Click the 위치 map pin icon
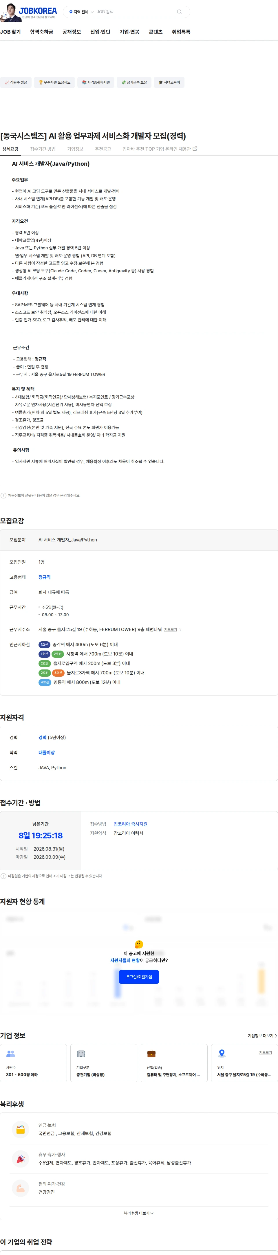This screenshot has height=1255, width=278. point(222,1053)
